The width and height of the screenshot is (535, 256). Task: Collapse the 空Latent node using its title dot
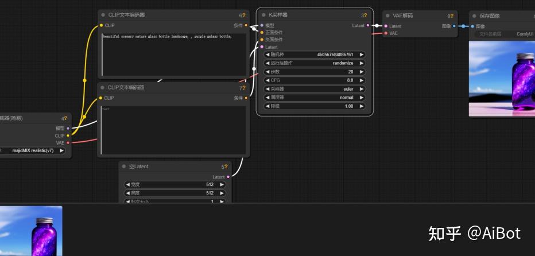tap(123, 166)
